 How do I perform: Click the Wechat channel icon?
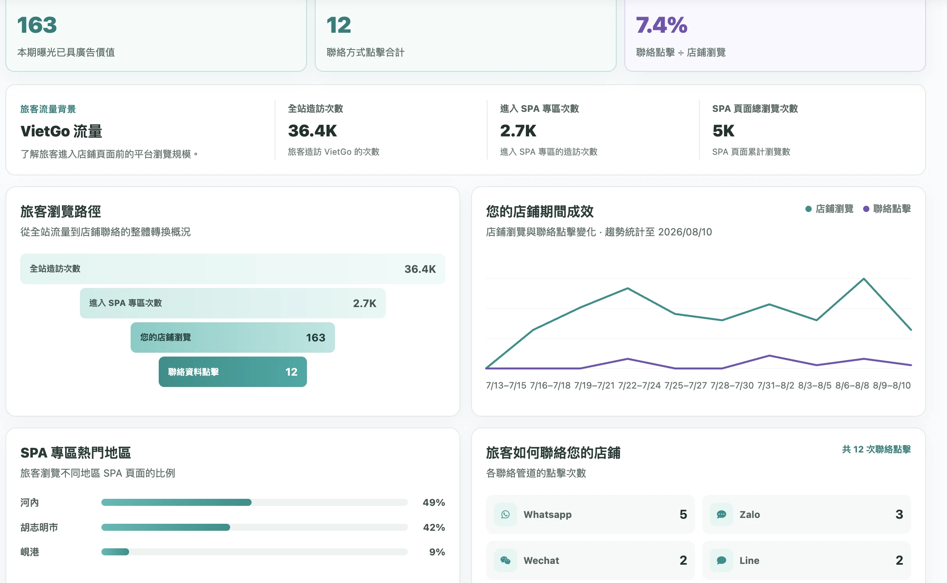point(505,560)
